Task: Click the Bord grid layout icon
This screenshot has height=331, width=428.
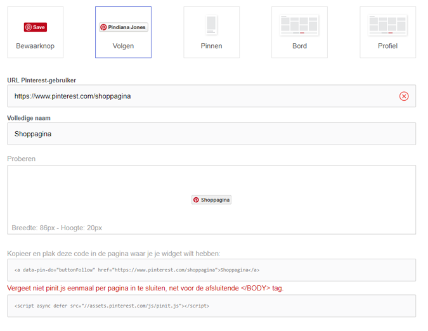Action: point(299,25)
